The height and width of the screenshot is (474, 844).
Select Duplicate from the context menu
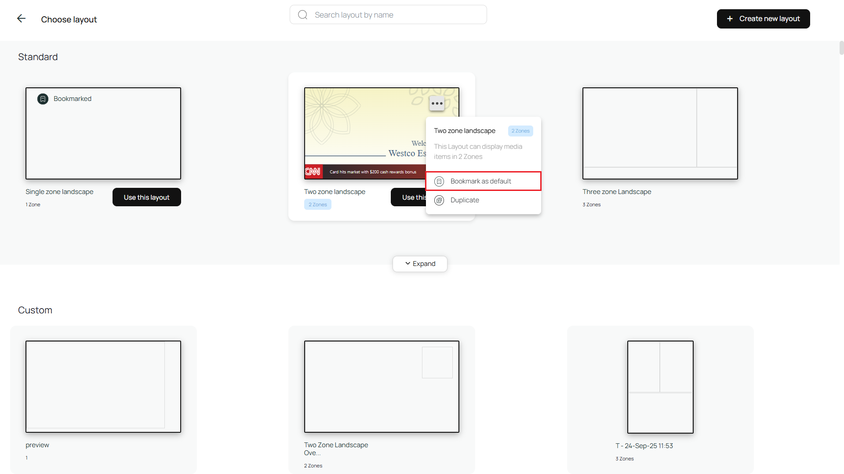[x=465, y=200]
